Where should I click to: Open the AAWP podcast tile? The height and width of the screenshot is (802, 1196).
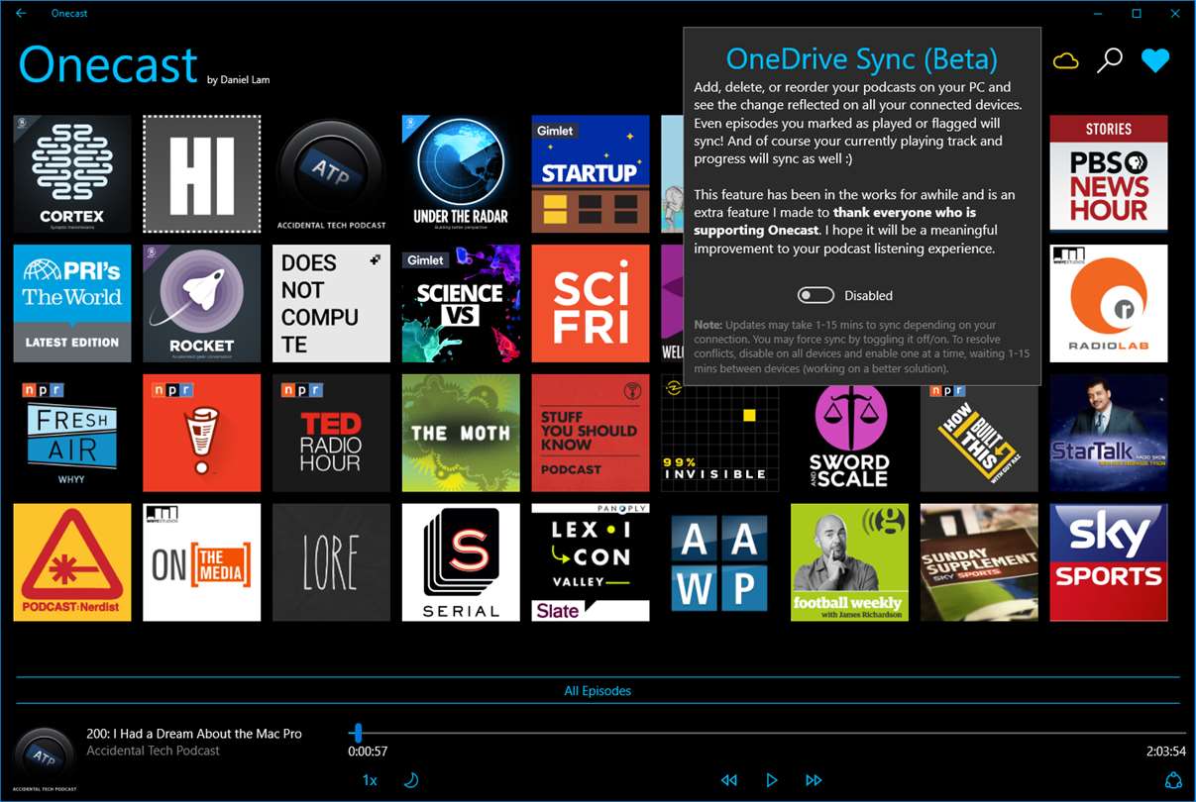pyautogui.click(x=720, y=562)
